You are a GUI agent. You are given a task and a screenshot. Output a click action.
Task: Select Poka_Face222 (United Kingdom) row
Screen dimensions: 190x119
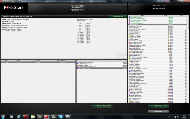click(x=158, y=69)
